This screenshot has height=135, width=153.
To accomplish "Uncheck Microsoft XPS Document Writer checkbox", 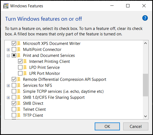I will pos(14,43).
